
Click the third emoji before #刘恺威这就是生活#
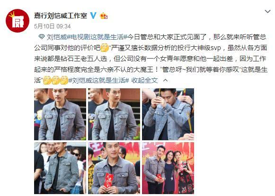pos(64,80)
